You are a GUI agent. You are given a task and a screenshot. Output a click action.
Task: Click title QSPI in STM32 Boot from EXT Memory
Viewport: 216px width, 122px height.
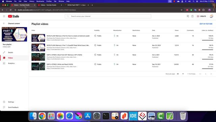[x=64, y=55]
